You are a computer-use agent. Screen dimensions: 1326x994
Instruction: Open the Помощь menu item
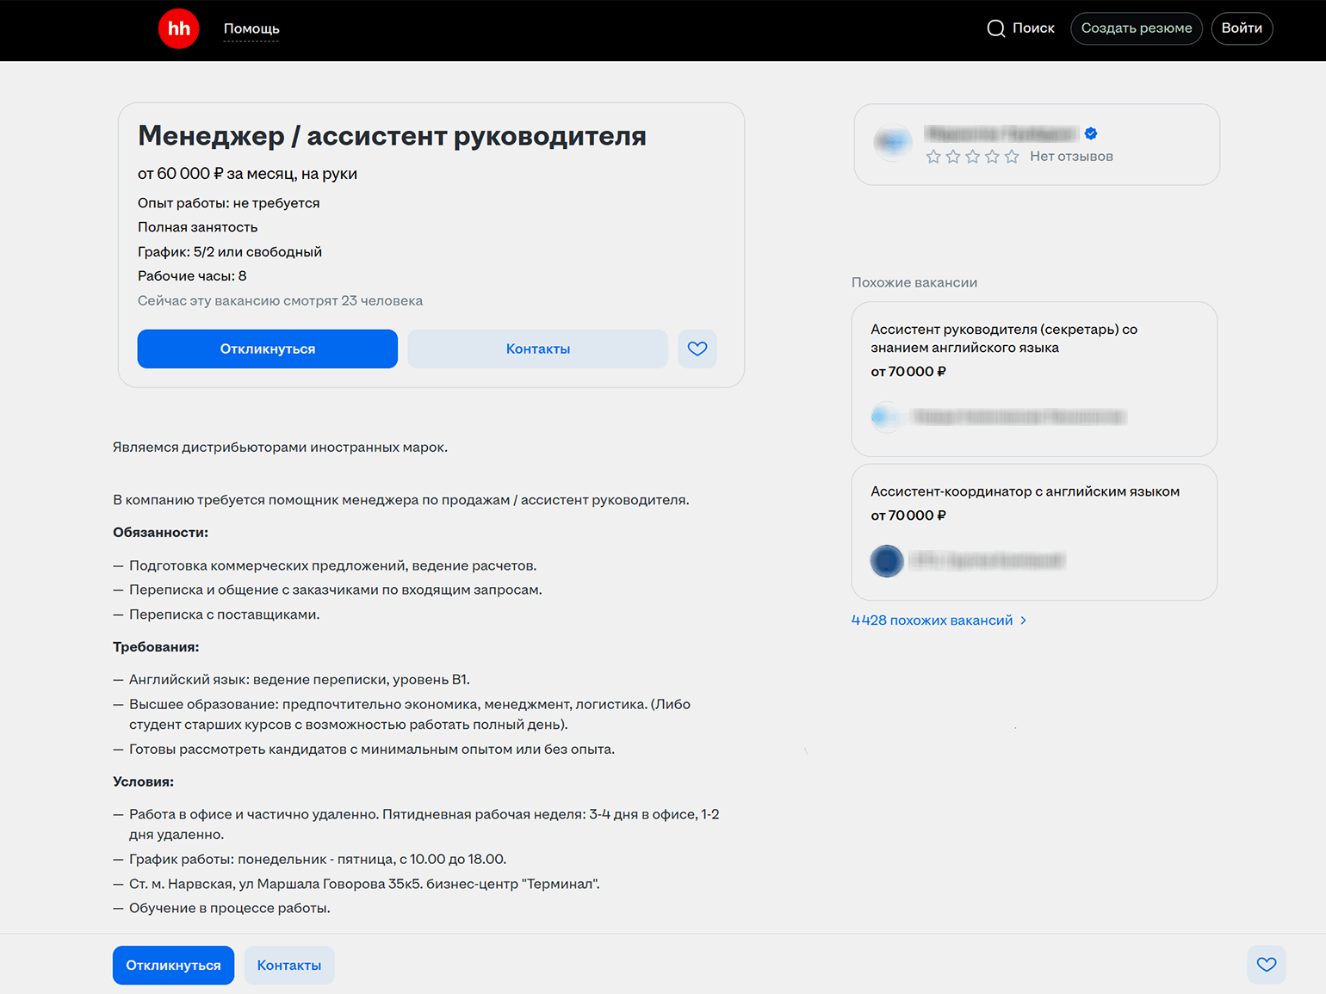tap(251, 28)
